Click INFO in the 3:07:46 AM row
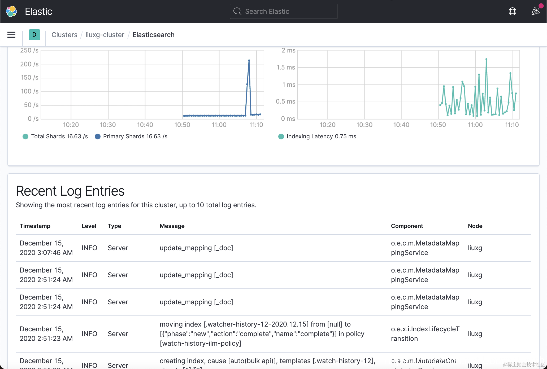Viewport: 547px width, 369px height. (x=89, y=248)
